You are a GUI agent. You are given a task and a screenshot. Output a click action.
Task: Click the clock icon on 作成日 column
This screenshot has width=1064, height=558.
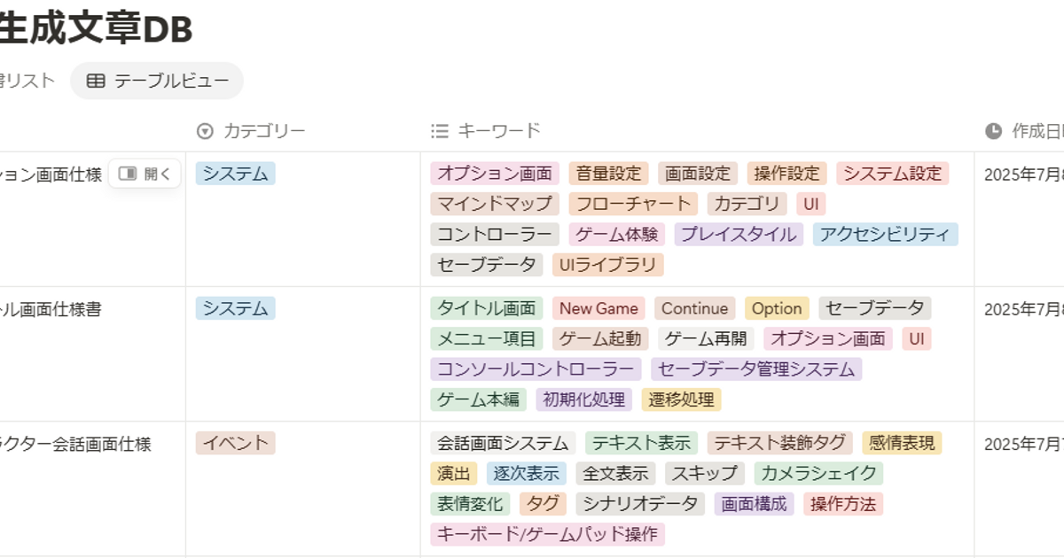993,131
